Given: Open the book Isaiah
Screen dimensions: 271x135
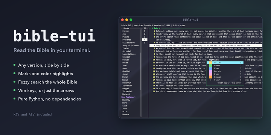Looking at the screenshot, I should click(126, 48).
